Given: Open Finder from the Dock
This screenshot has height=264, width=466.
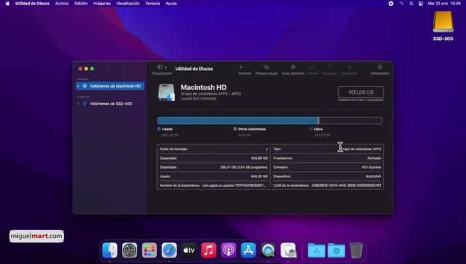Looking at the screenshot, I should click(x=110, y=250).
